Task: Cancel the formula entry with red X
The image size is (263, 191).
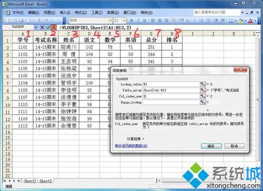Action: 42,27
